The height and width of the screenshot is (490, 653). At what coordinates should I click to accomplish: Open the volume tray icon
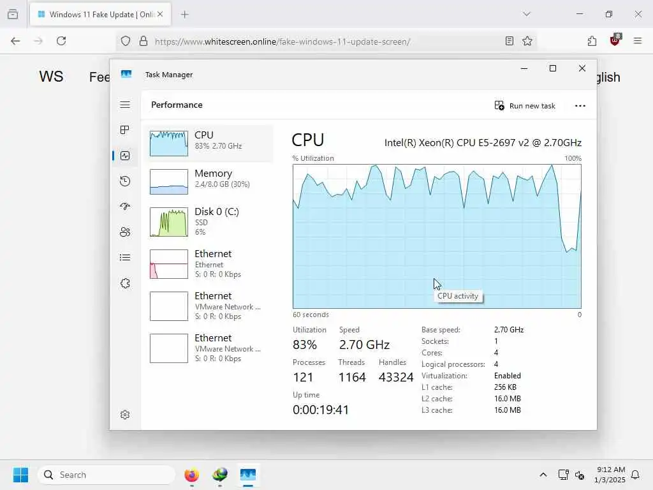click(580, 475)
